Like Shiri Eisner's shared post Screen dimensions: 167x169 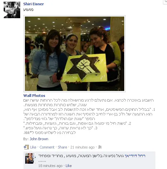tap(33, 147)
